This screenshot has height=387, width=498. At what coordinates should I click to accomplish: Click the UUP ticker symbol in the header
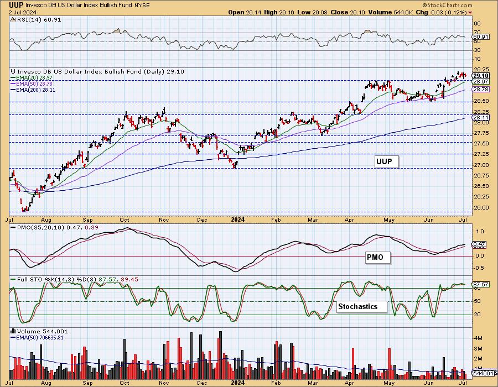tap(16, 5)
